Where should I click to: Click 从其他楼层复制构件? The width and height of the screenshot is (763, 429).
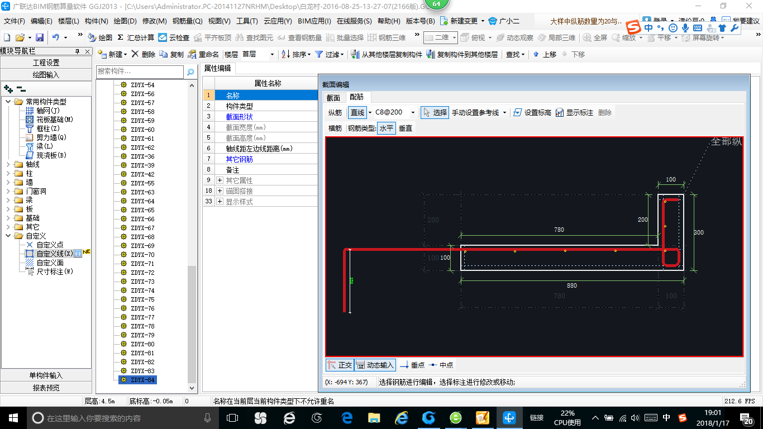pos(387,54)
